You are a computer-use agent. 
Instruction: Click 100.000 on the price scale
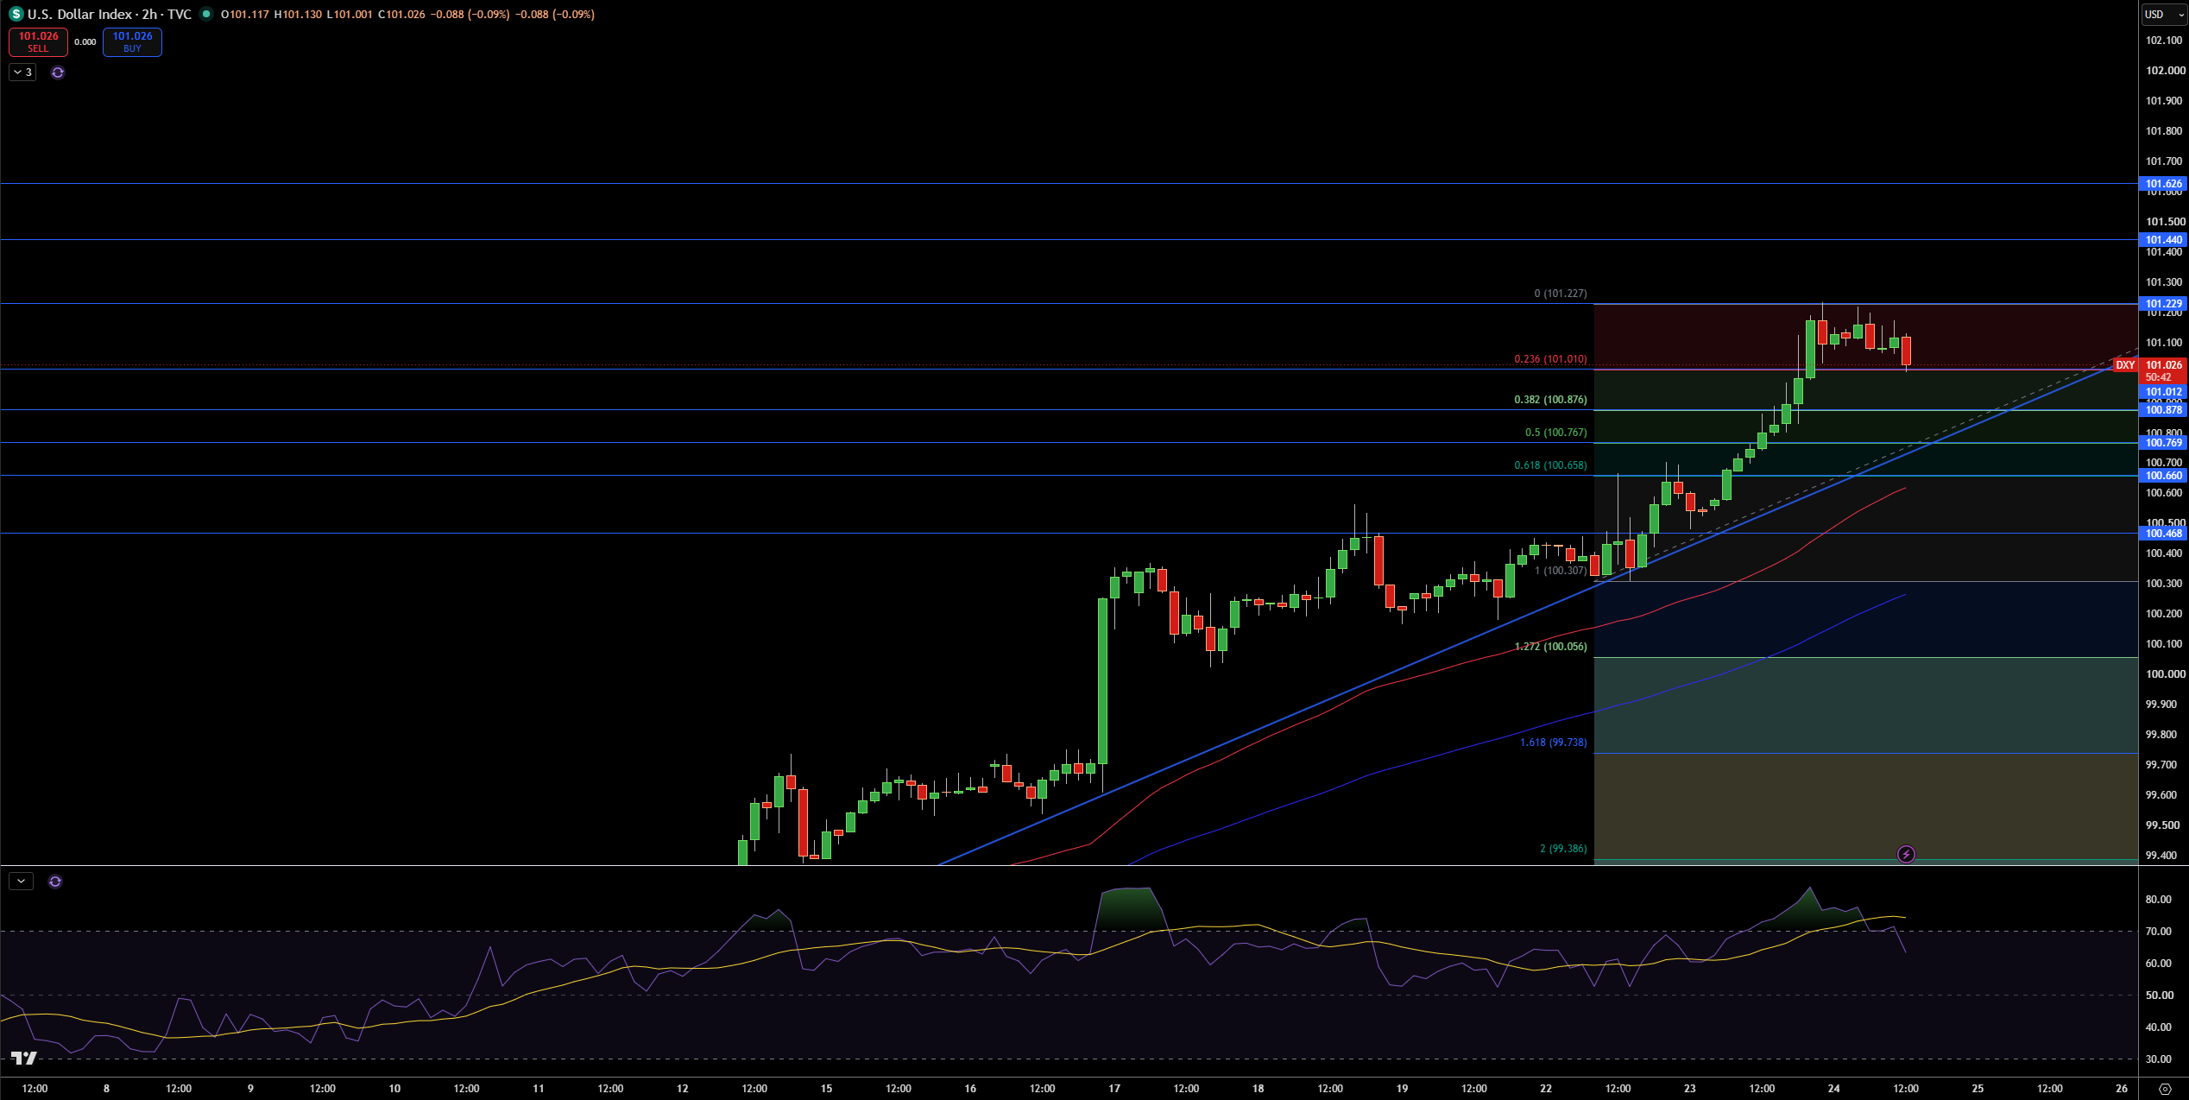2164,674
